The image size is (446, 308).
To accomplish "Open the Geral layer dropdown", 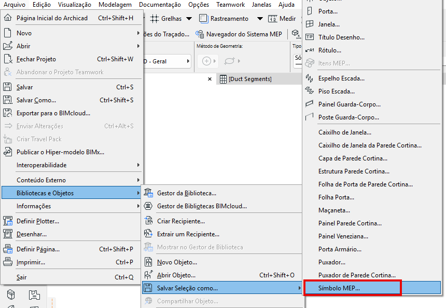I will click(167, 61).
